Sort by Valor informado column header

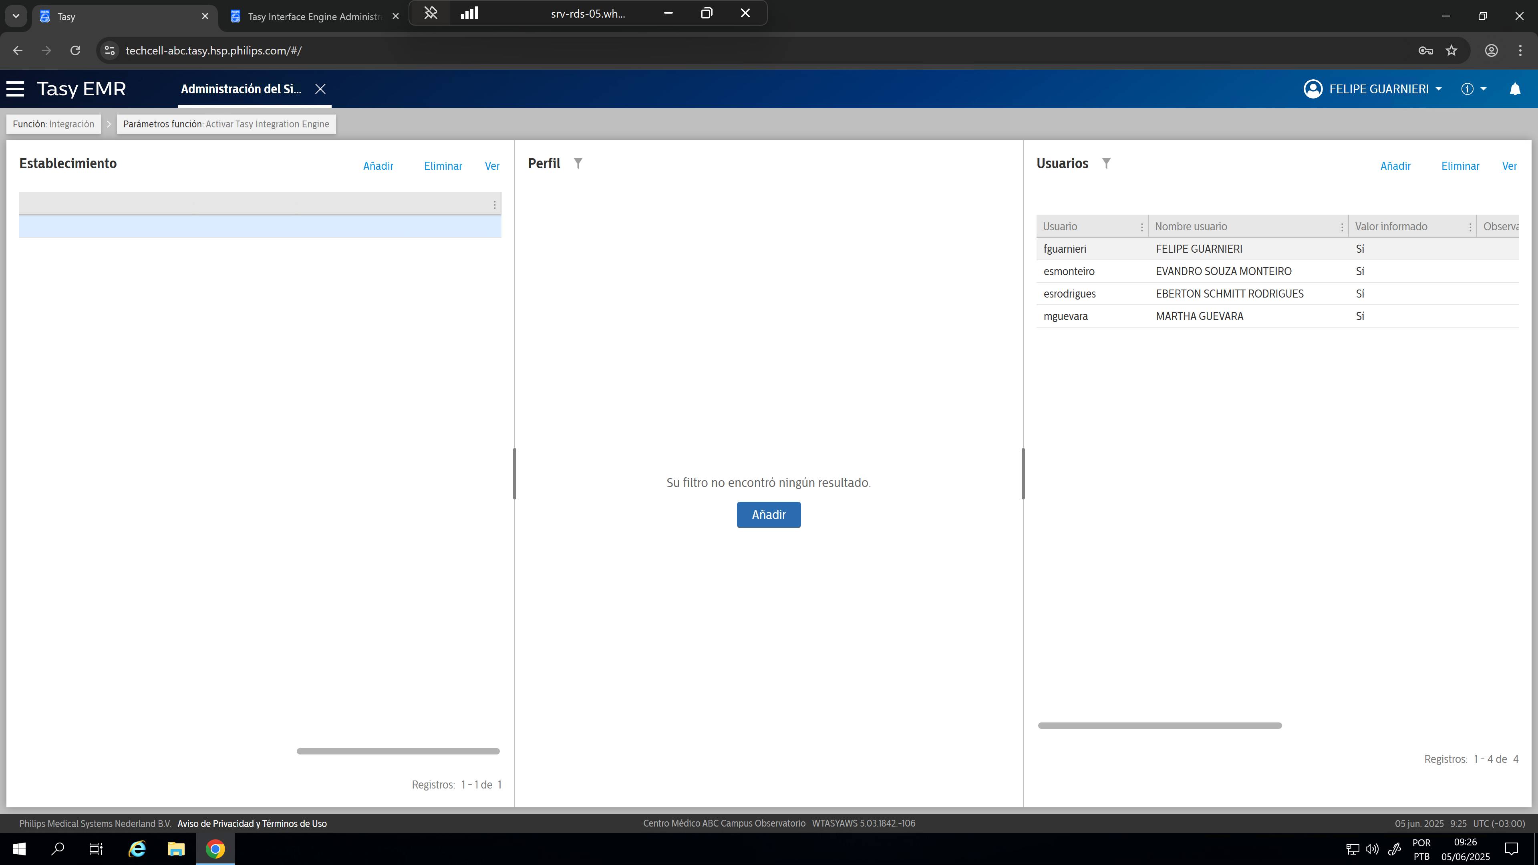point(1391,227)
